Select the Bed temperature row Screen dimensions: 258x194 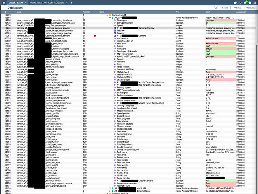tap(128, 95)
